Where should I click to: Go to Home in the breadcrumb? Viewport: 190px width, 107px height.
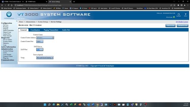pos(21,22)
